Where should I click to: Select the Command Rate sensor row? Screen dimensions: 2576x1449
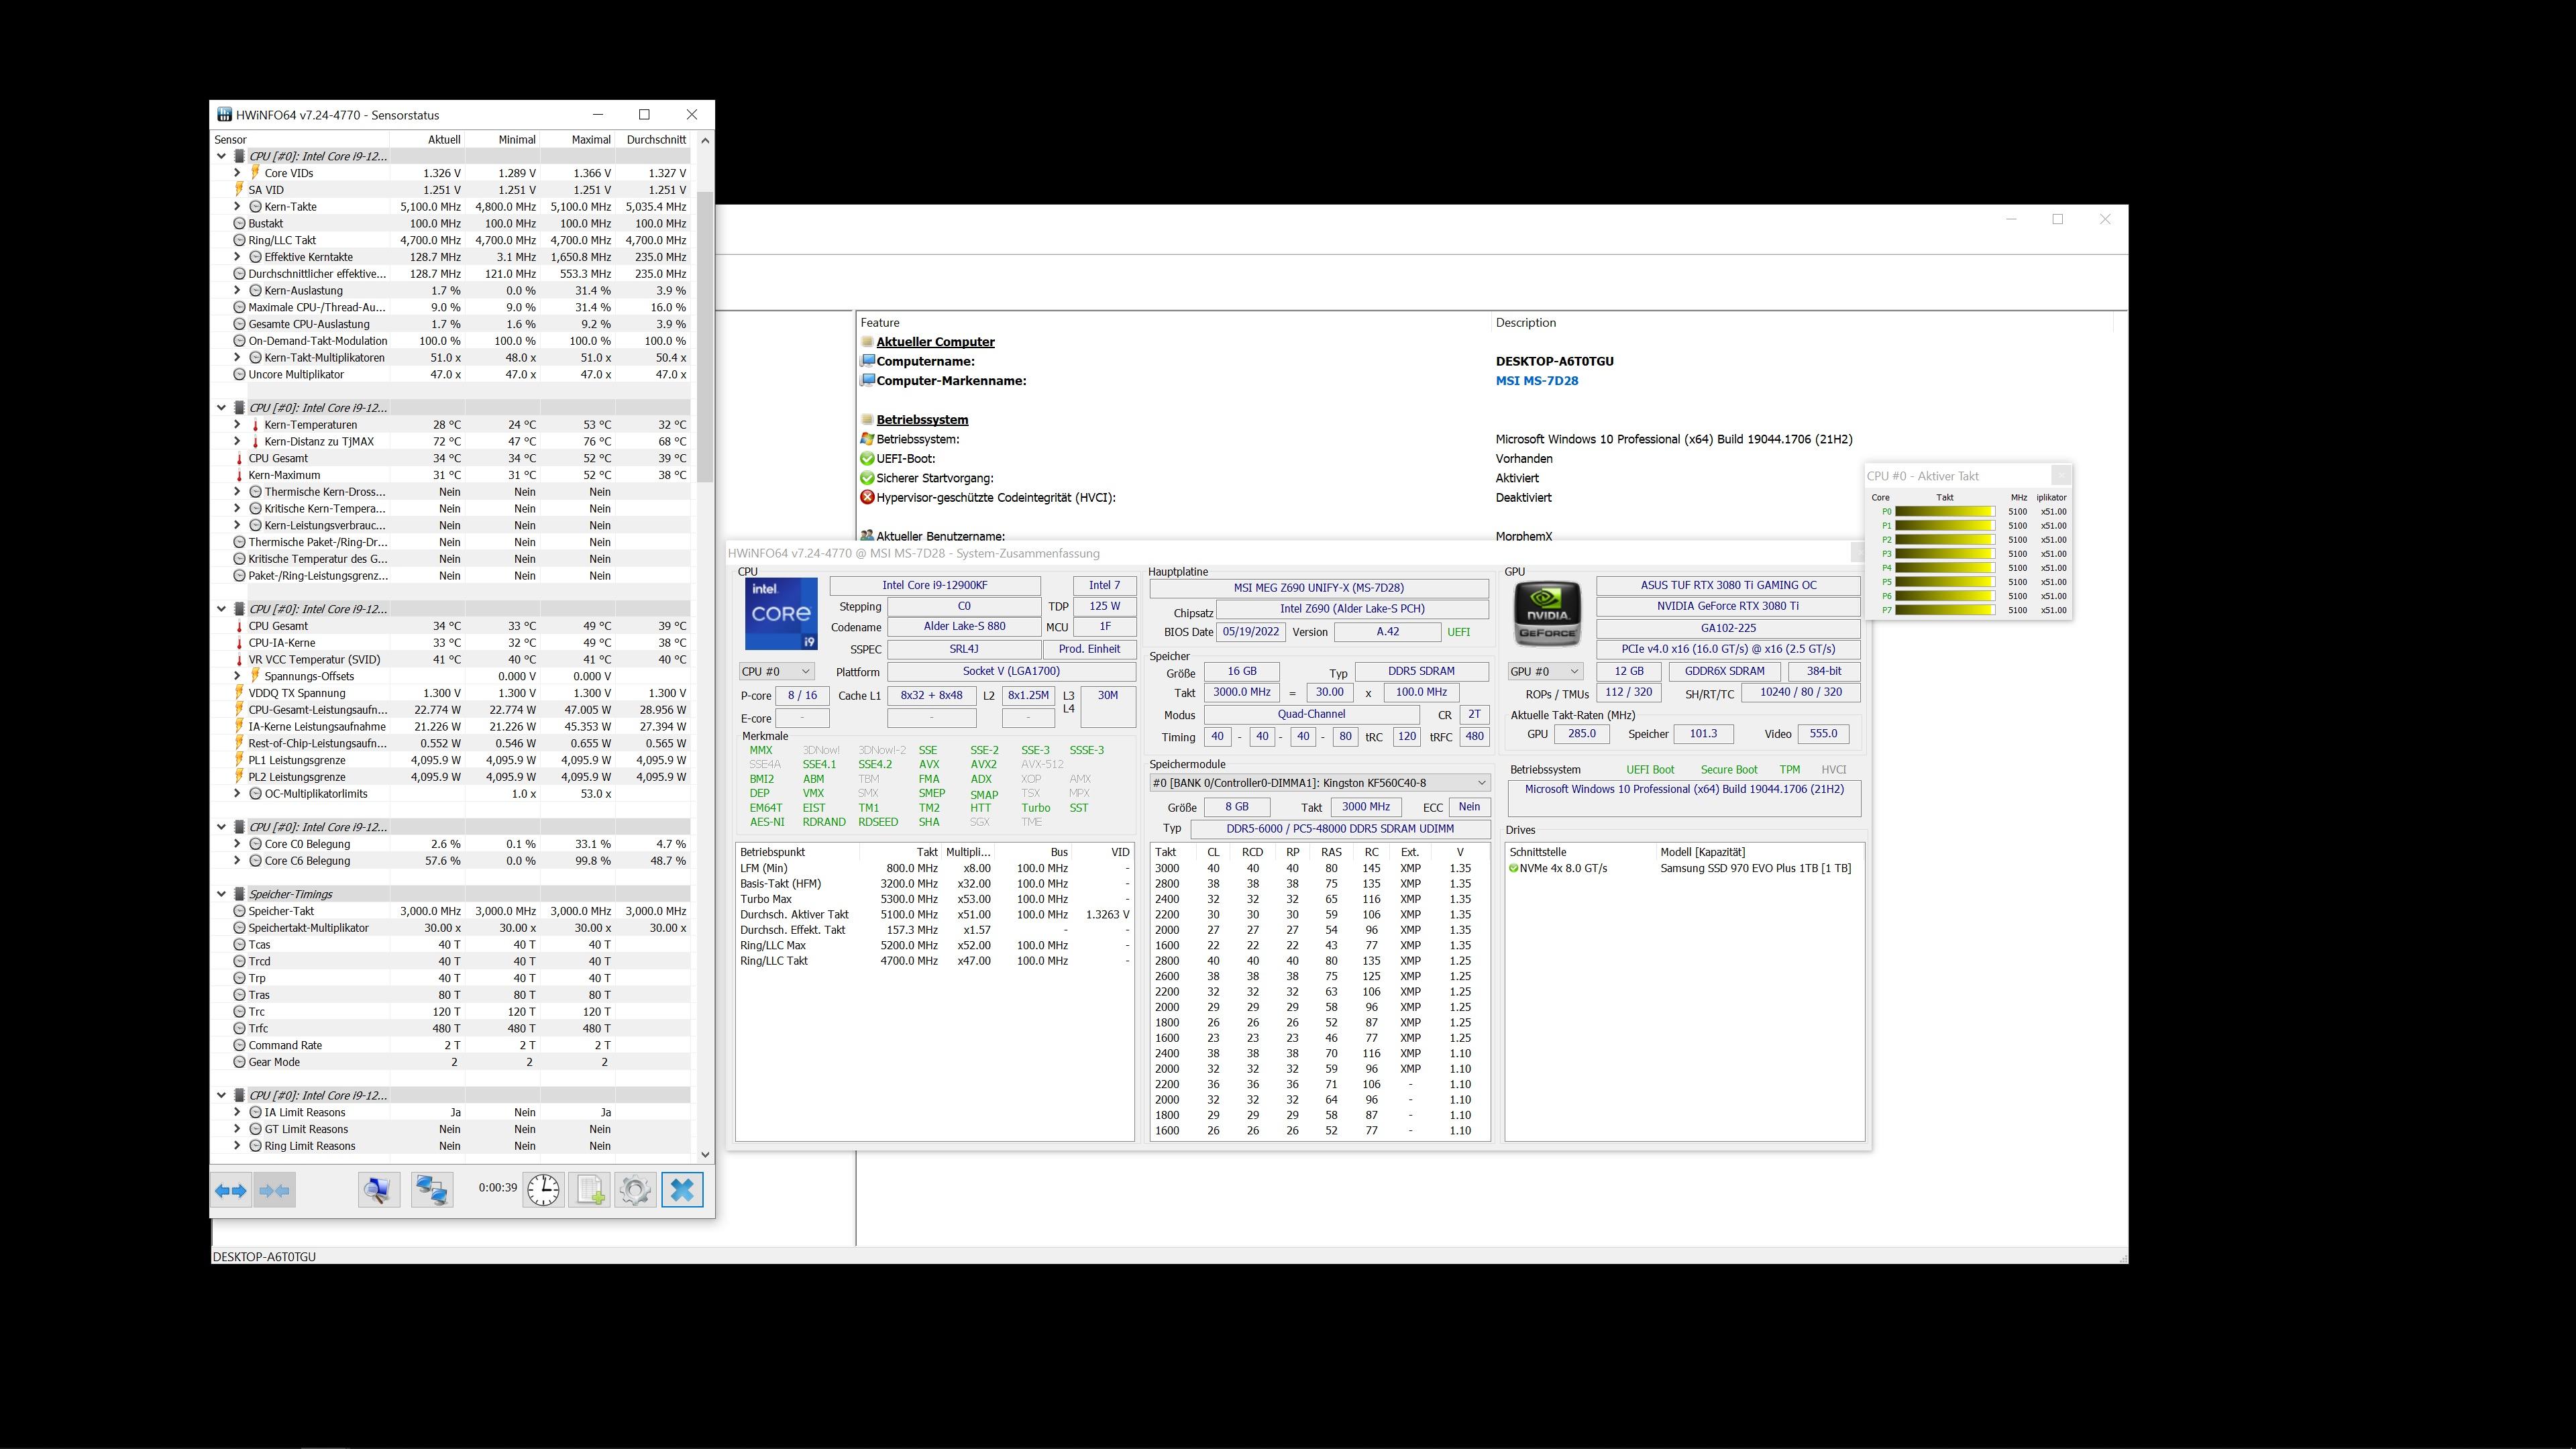pyautogui.click(x=450, y=1046)
